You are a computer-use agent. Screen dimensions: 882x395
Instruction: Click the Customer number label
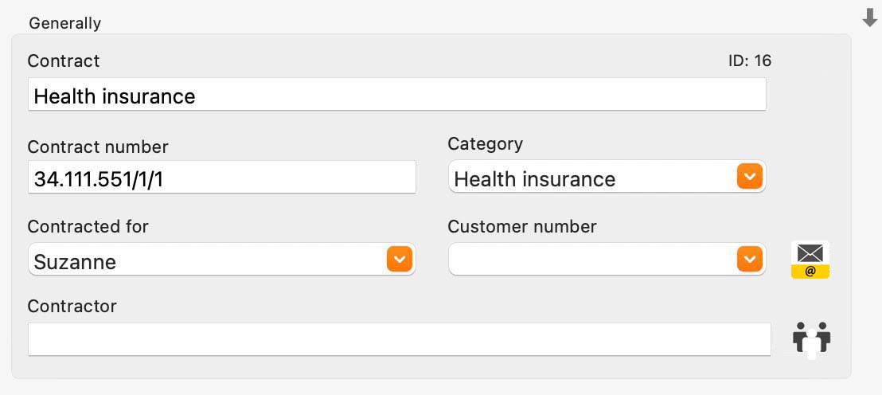[x=522, y=227]
